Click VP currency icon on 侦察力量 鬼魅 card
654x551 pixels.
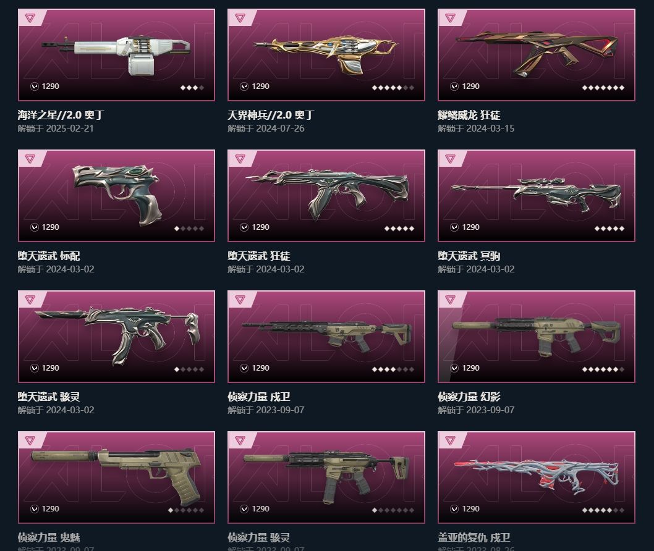(35, 509)
